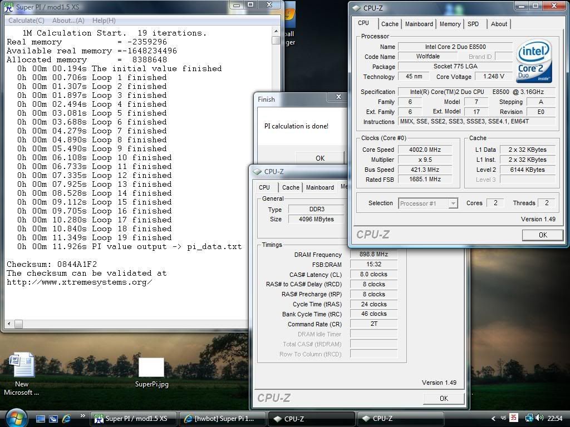This screenshot has width=570, height=427.
Task: Switch to Super PI / mod1.5 XS taskbar button
Action: [x=134, y=419]
